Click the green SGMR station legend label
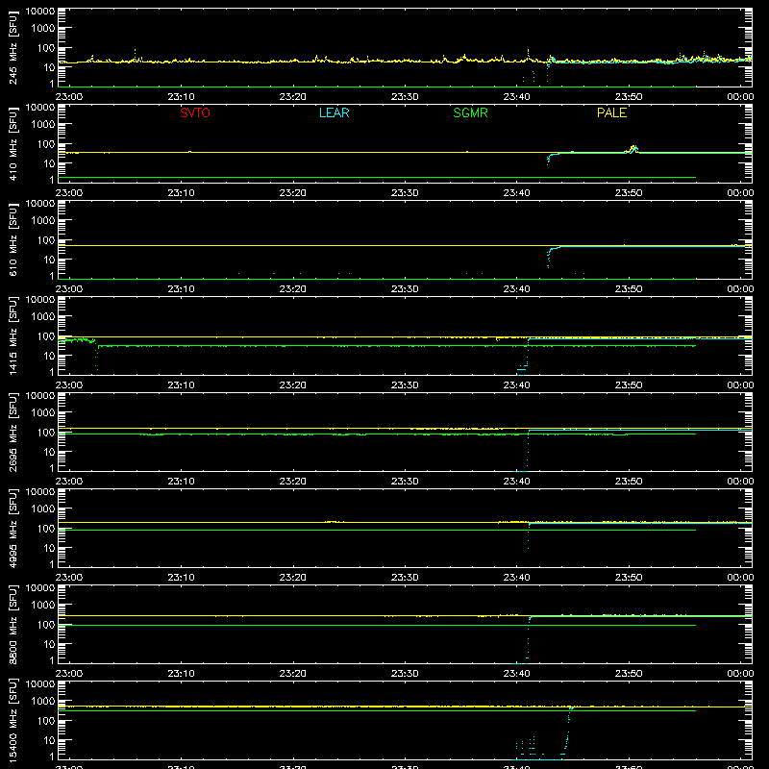The height and width of the screenshot is (769, 769). point(470,112)
